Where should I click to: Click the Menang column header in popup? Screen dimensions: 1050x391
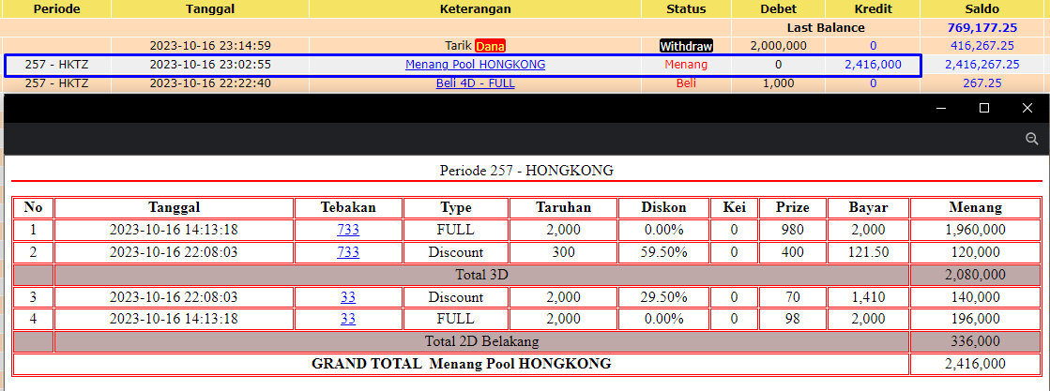tap(975, 207)
